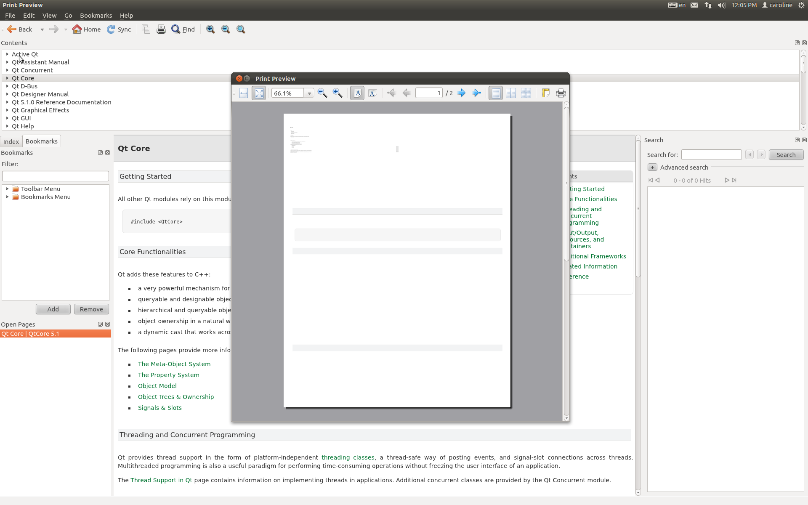This screenshot has width=808, height=505.
Task: Open the Bookmarks menu
Action: point(96,16)
